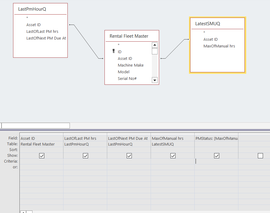Viewport: 270px width, 213px height.
Task: Select join line between Rental Fleet Master and LatestSMUQ
Action: click(x=175, y=49)
